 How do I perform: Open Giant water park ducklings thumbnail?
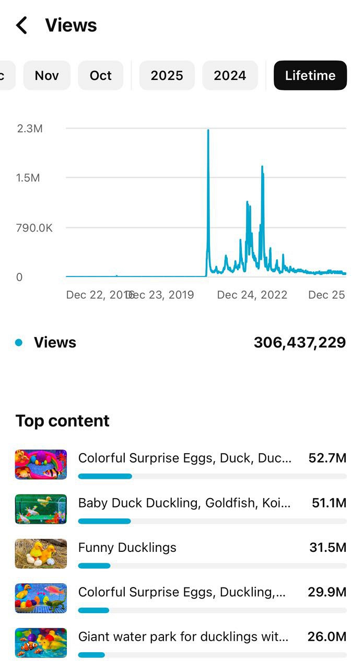click(41, 642)
